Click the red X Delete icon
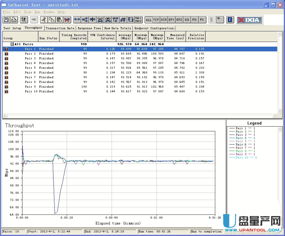The image size is (285, 236). [x=67, y=20]
